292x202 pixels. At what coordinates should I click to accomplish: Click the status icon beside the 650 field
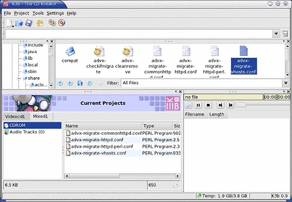(x=175, y=185)
